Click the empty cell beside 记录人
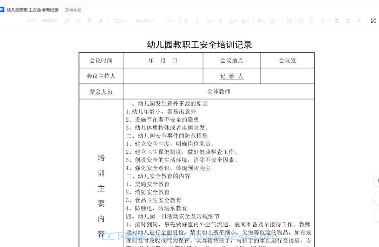Screen dimensions: 379x247 click(x=287, y=76)
